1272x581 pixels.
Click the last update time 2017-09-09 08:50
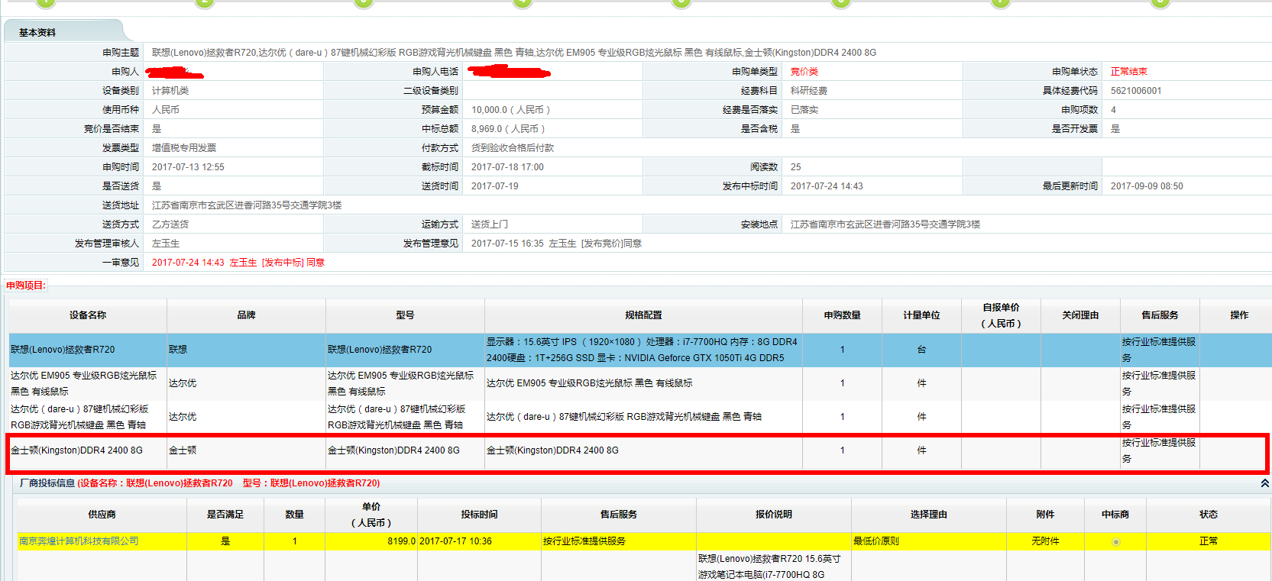tap(1147, 186)
